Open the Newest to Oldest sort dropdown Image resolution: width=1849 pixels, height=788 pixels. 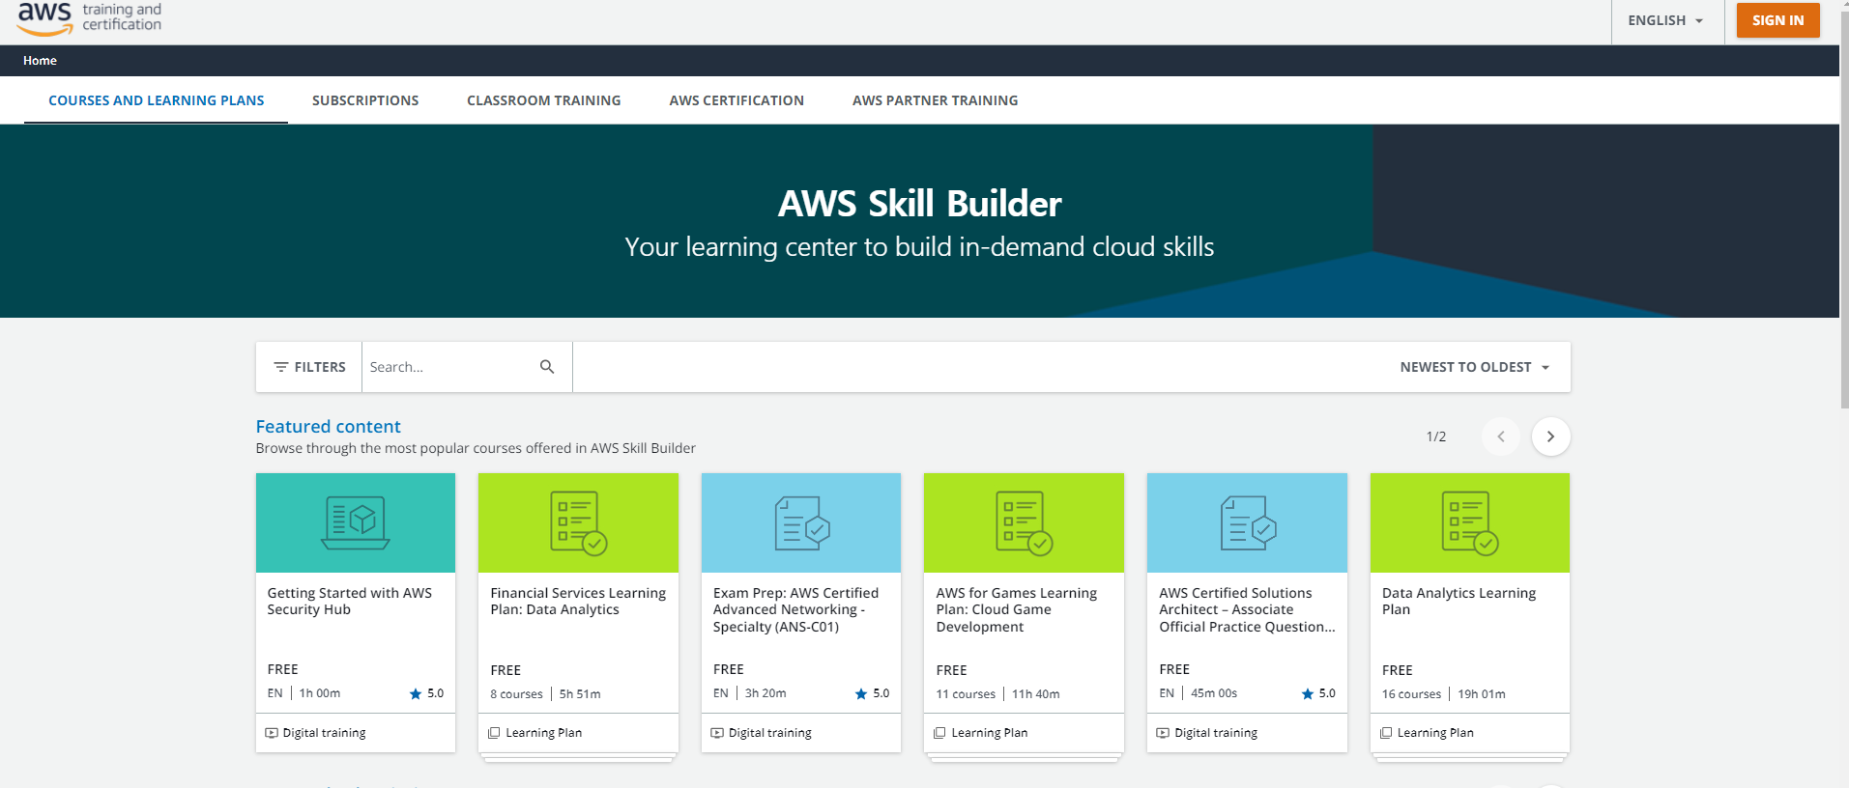pos(1475,367)
